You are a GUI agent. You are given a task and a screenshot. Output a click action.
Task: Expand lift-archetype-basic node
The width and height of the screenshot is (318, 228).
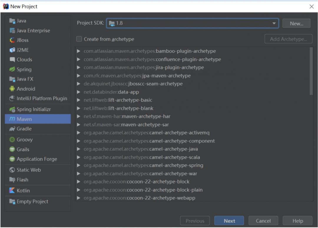tap(79, 100)
